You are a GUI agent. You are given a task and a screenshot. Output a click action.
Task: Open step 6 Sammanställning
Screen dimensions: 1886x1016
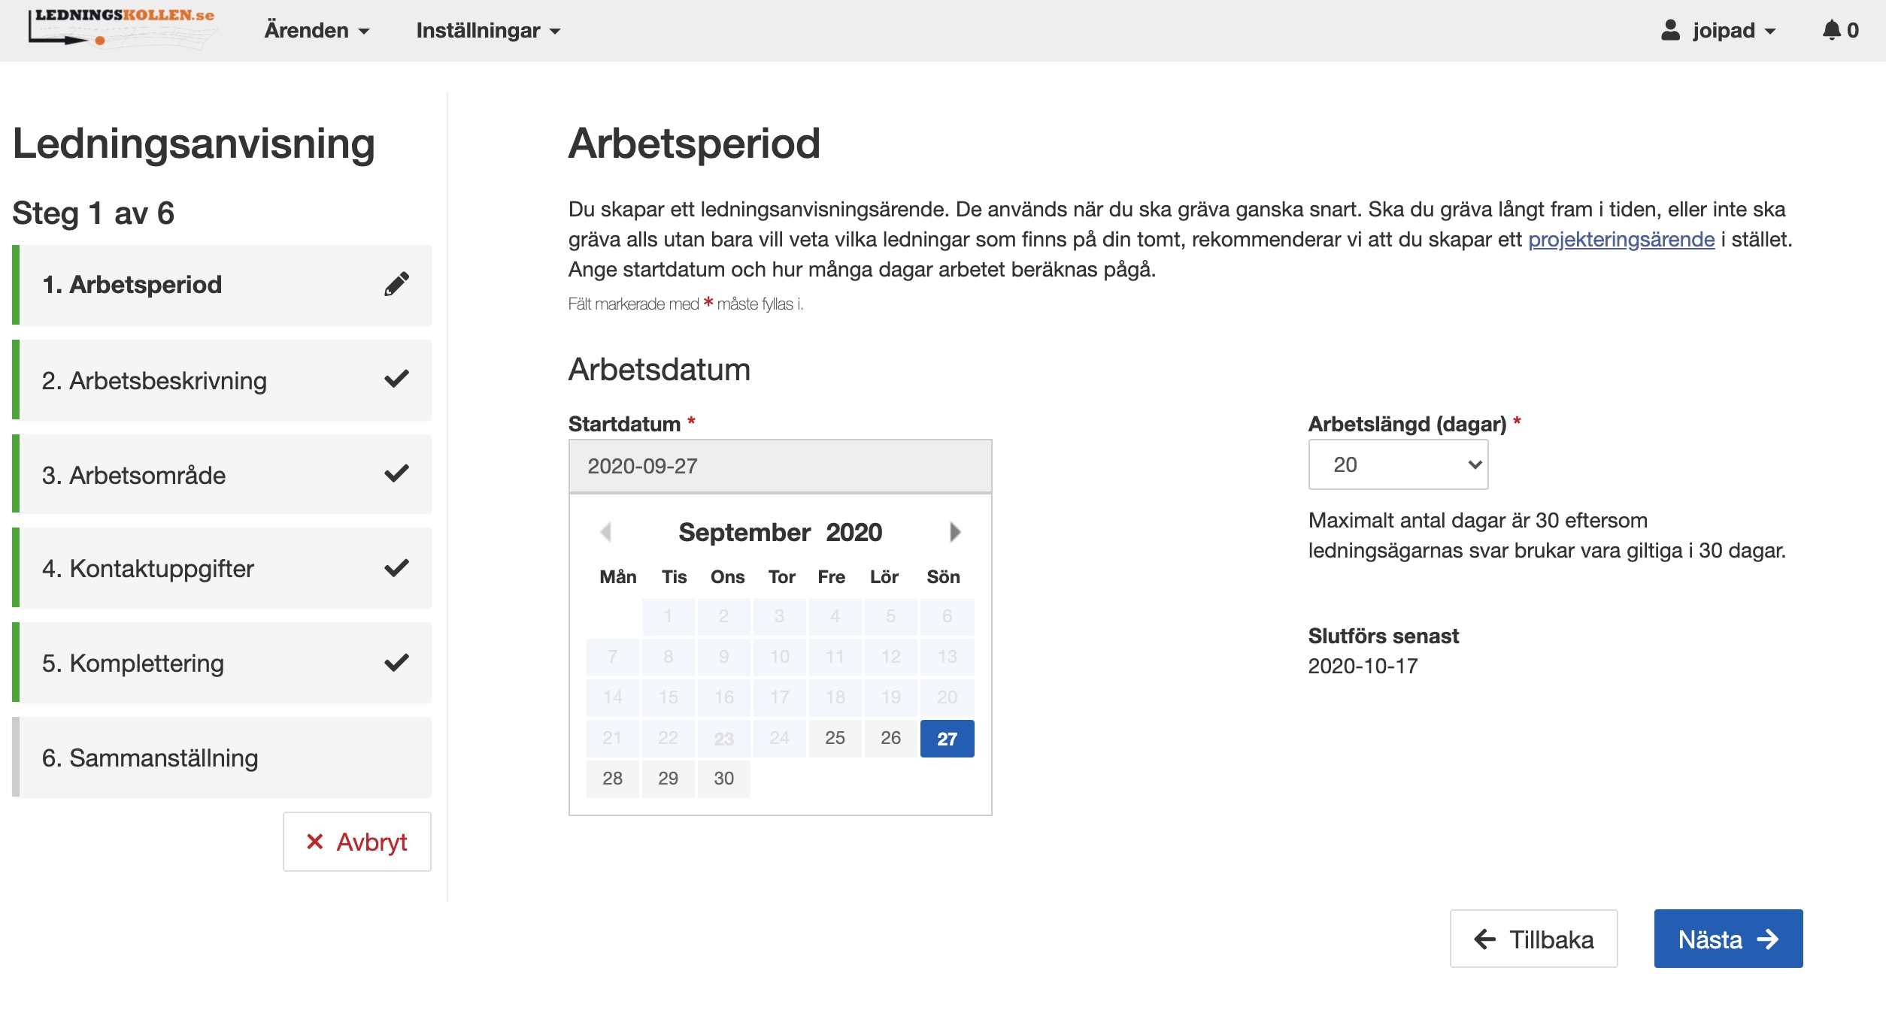click(150, 757)
